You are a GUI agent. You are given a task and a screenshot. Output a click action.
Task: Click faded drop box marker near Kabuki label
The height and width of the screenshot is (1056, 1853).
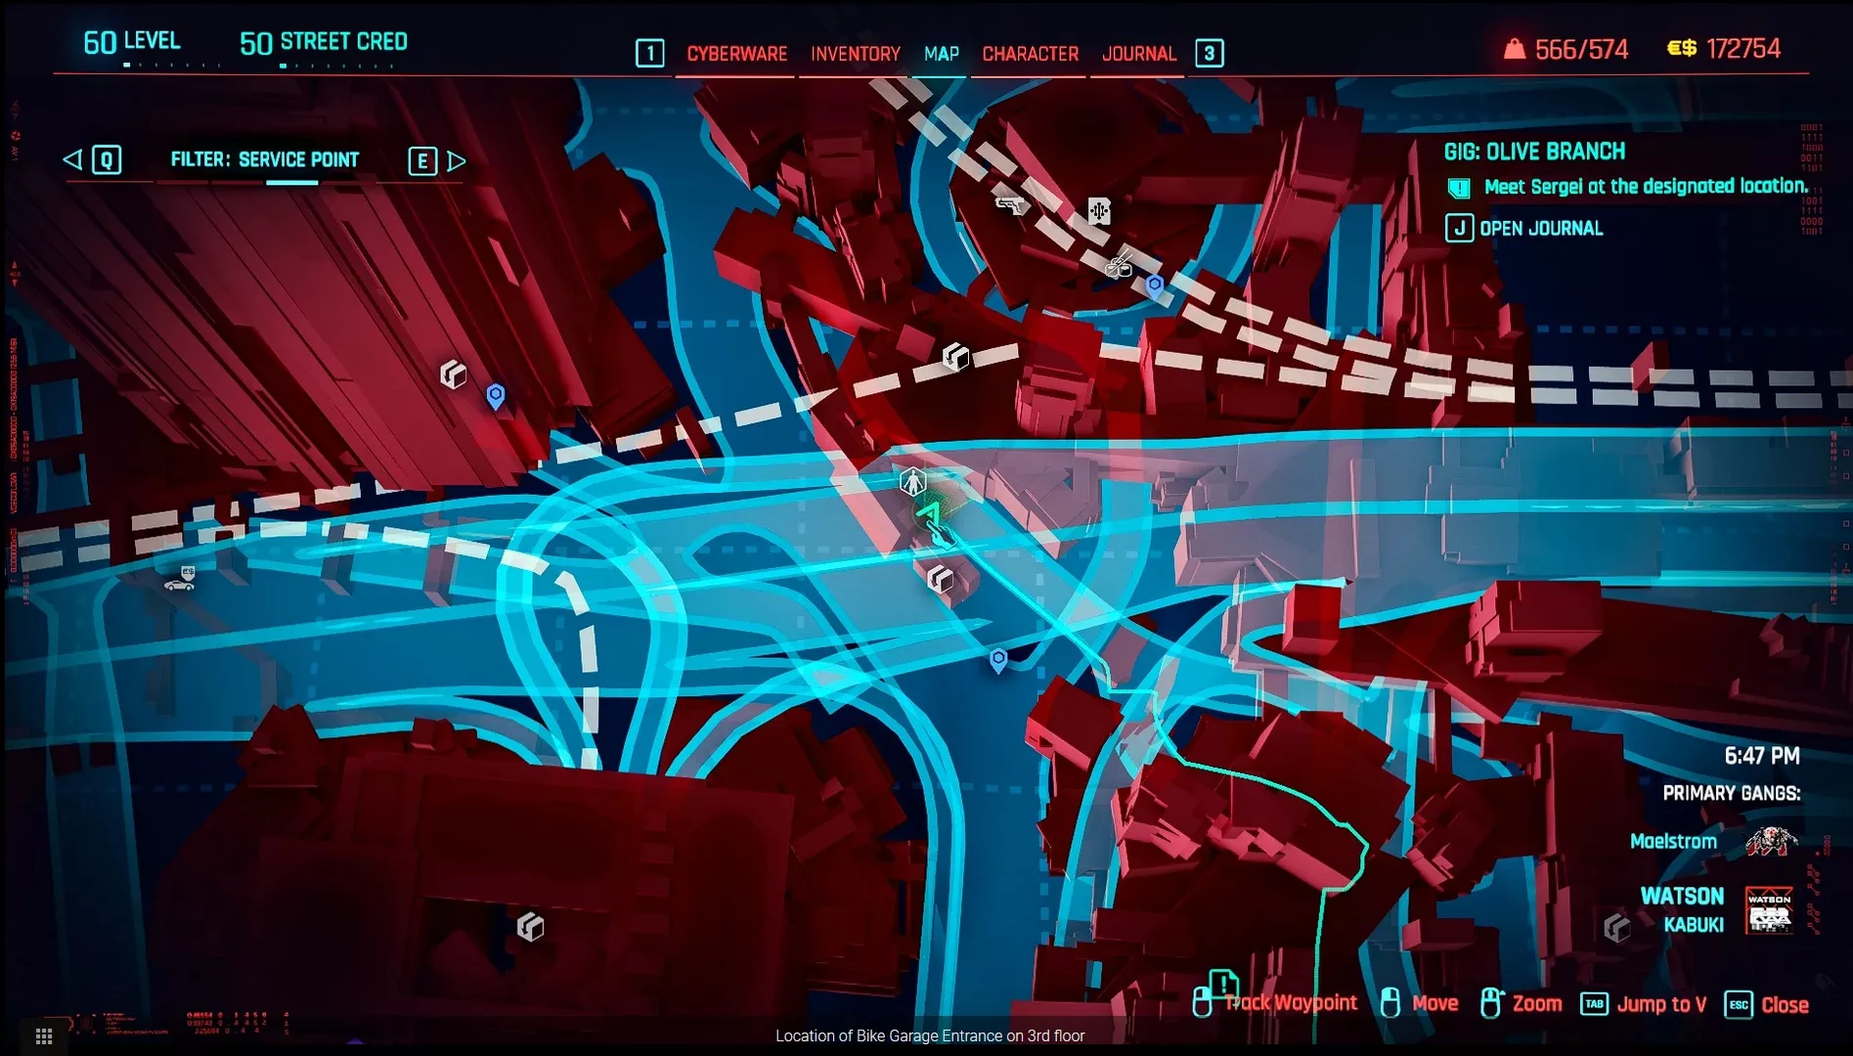(x=1616, y=927)
